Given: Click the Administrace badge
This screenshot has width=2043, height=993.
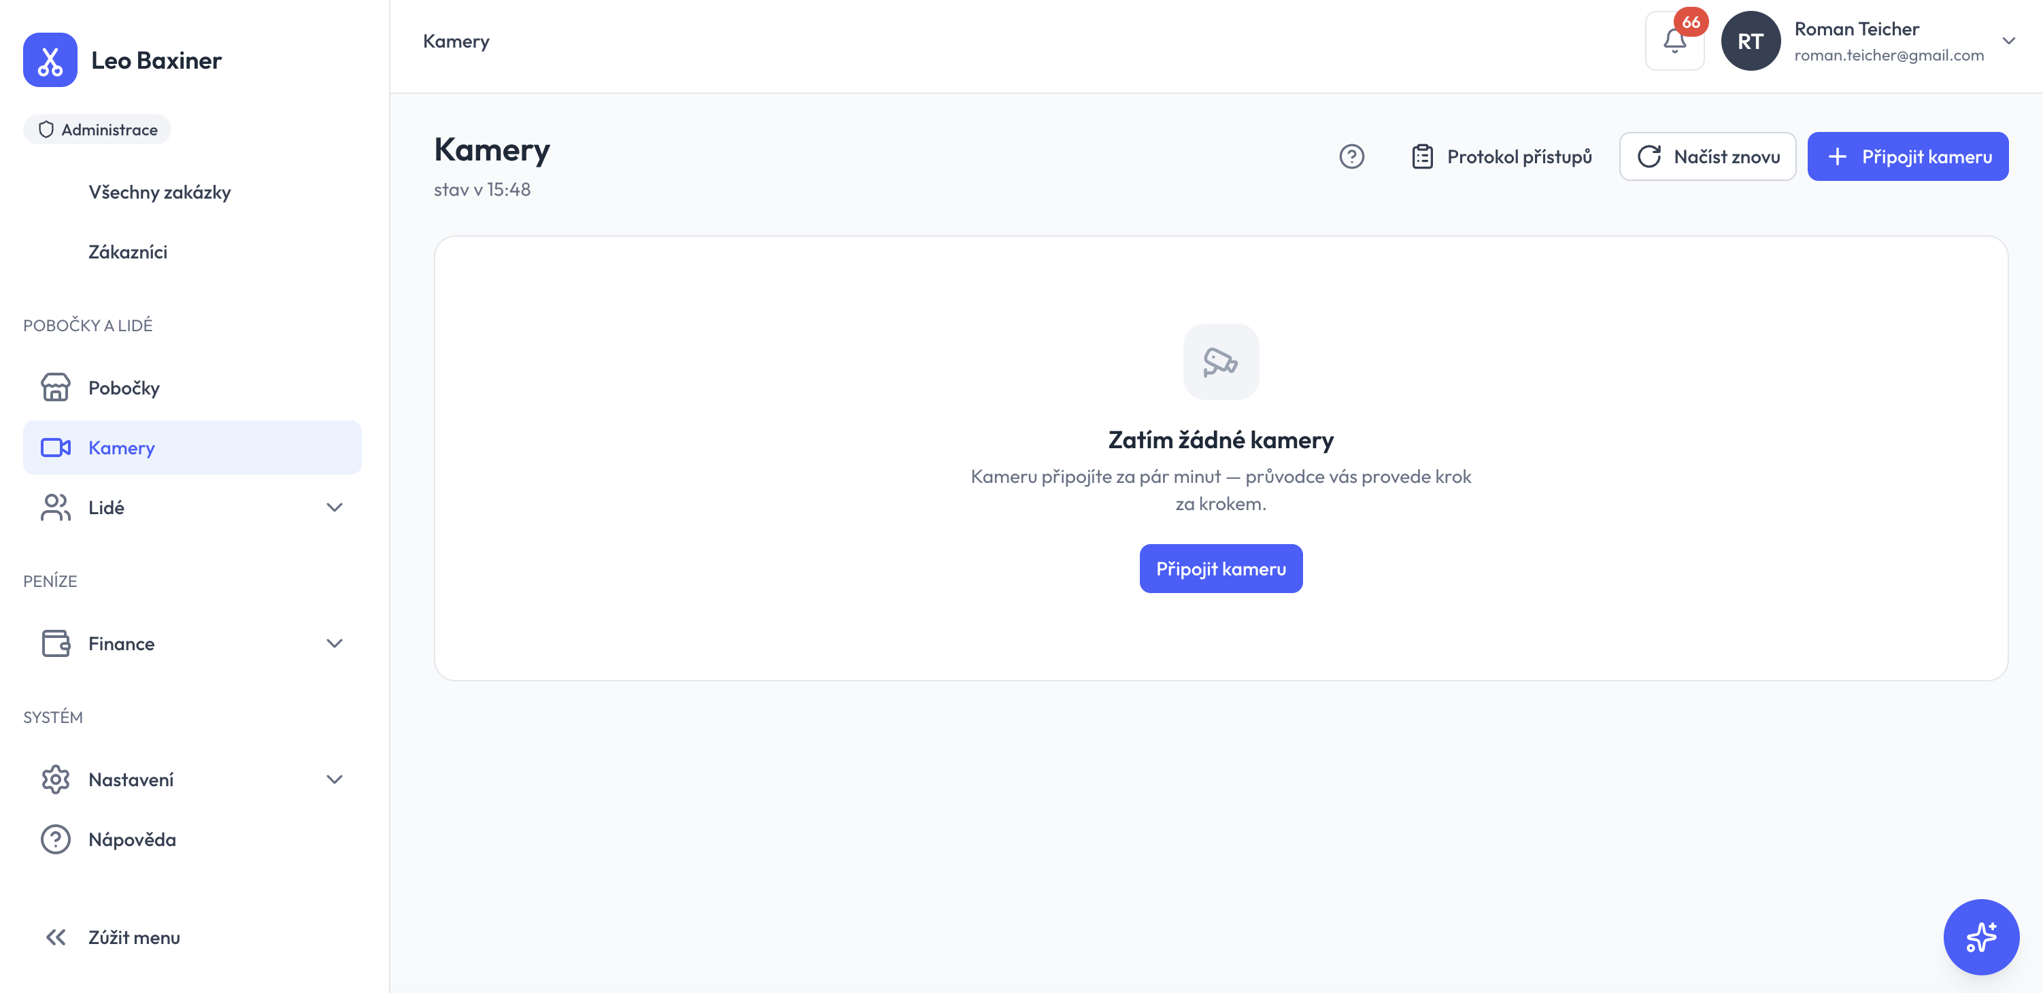Looking at the screenshot, I should point(97,129).
